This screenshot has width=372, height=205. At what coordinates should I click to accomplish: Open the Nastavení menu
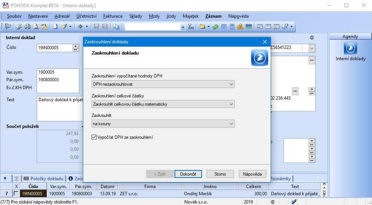[38, 16]
